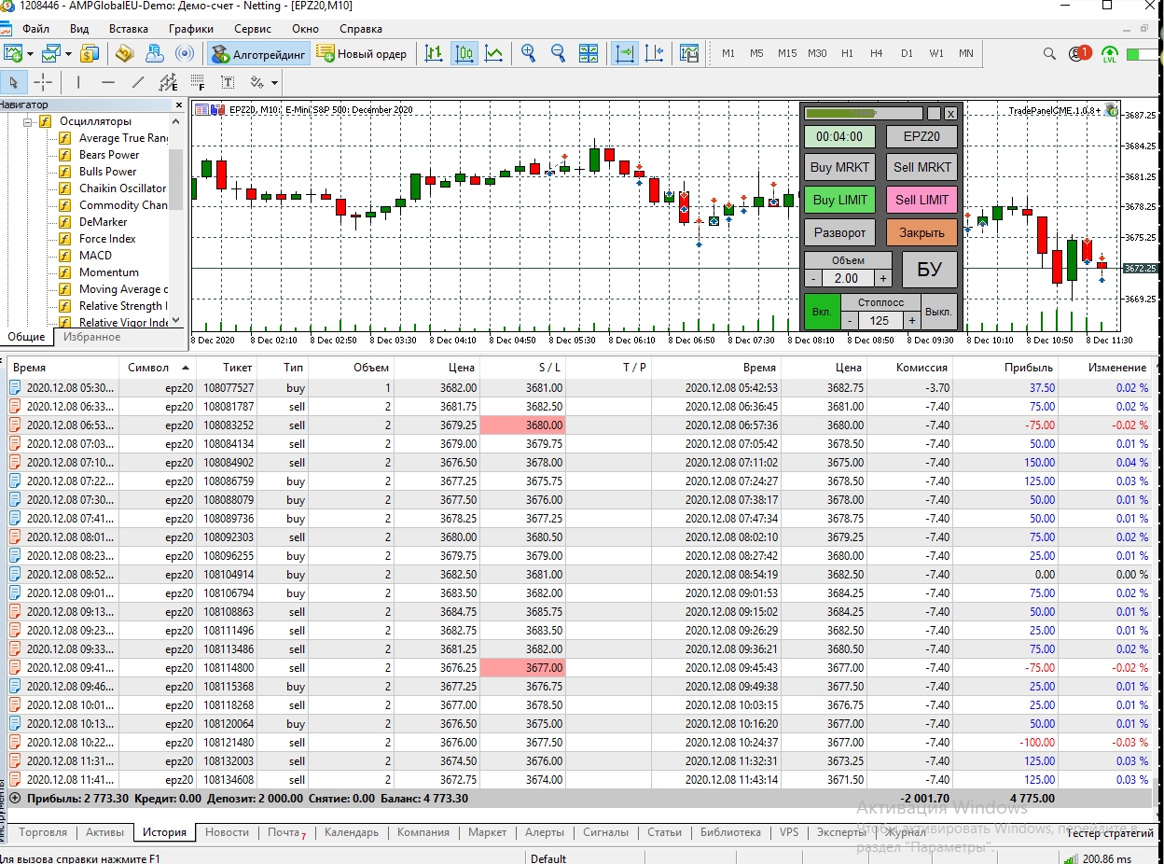1164x864 pixels.
Task: Select the text label tool
Action: pos(228,82)
